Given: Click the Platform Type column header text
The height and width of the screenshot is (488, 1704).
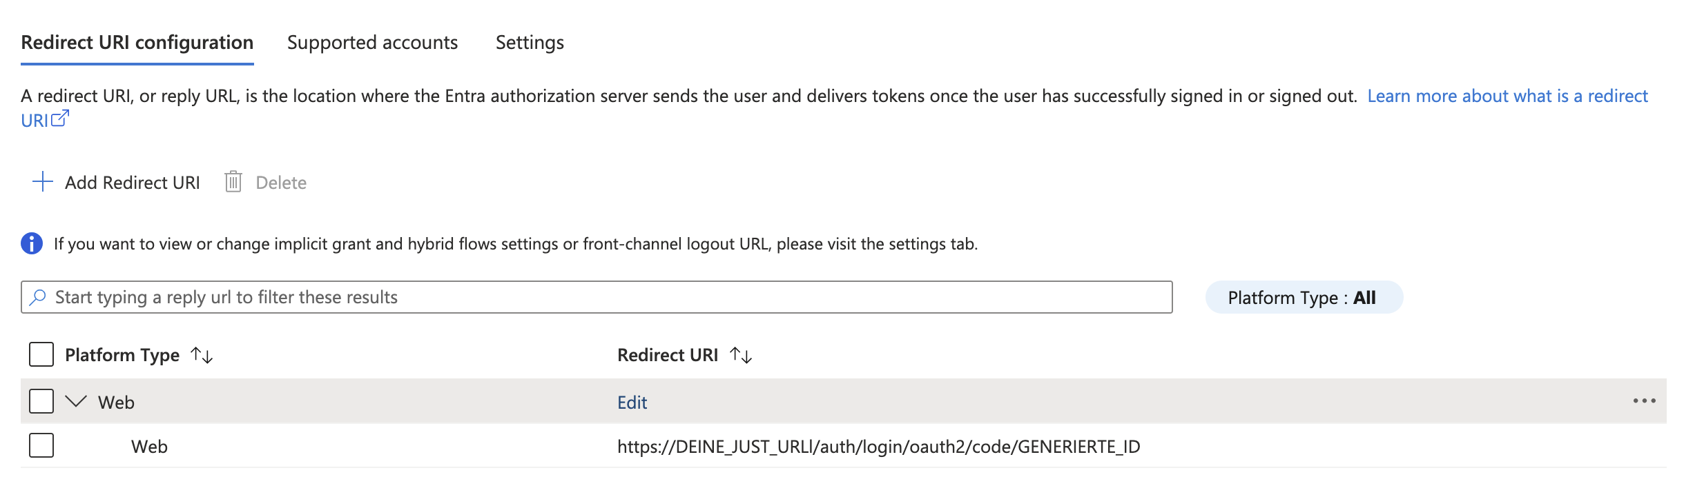Looking at the screenshot, I should 122,355.
